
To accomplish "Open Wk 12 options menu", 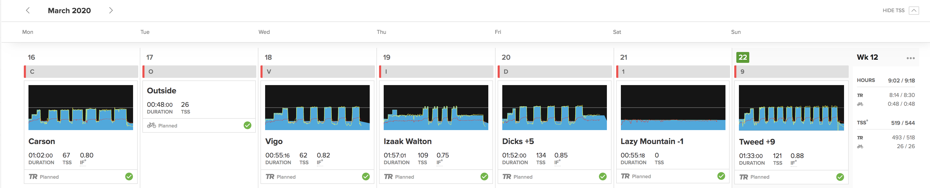I will [x=910, y=58].
